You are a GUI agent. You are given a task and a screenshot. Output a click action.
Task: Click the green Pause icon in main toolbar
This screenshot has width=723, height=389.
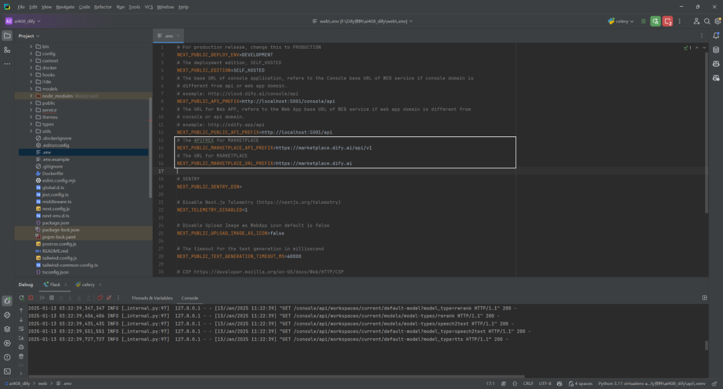click(643, 21)
